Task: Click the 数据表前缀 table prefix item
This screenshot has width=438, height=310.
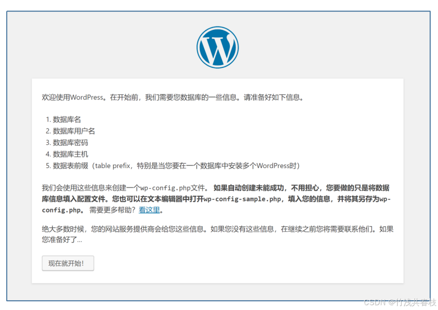Action: [176, 166]
